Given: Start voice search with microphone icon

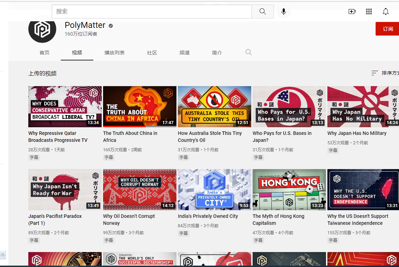Looking at the screenshot, I should pos(283,12).
